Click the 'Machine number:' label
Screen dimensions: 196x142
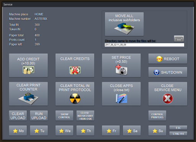point(20,19)
